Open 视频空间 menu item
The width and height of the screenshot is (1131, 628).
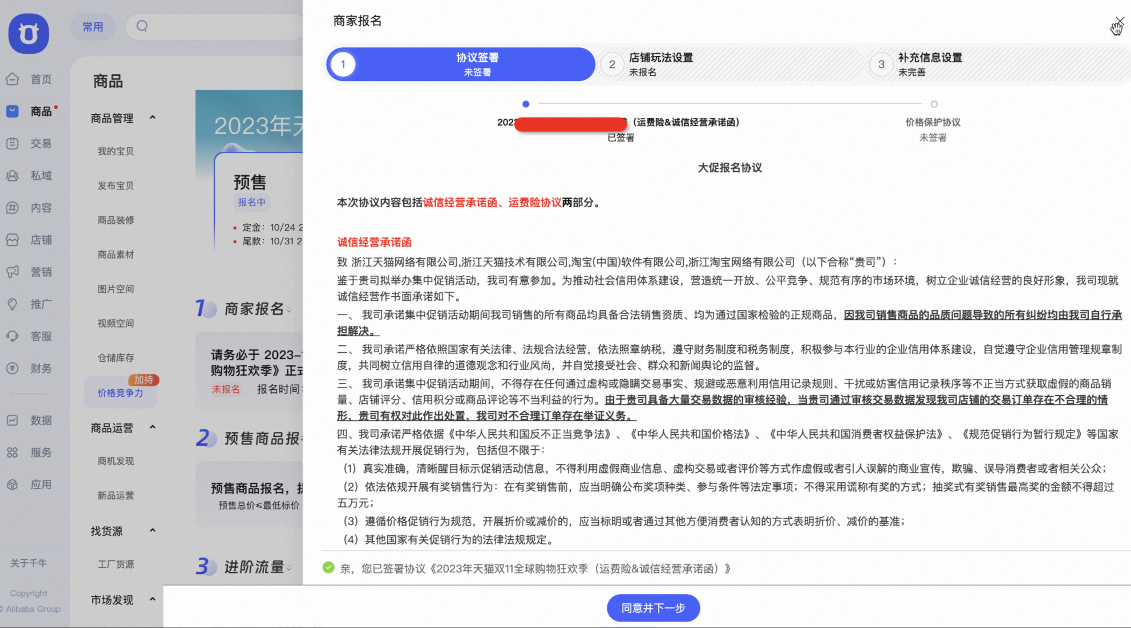(x=115, y=323)
